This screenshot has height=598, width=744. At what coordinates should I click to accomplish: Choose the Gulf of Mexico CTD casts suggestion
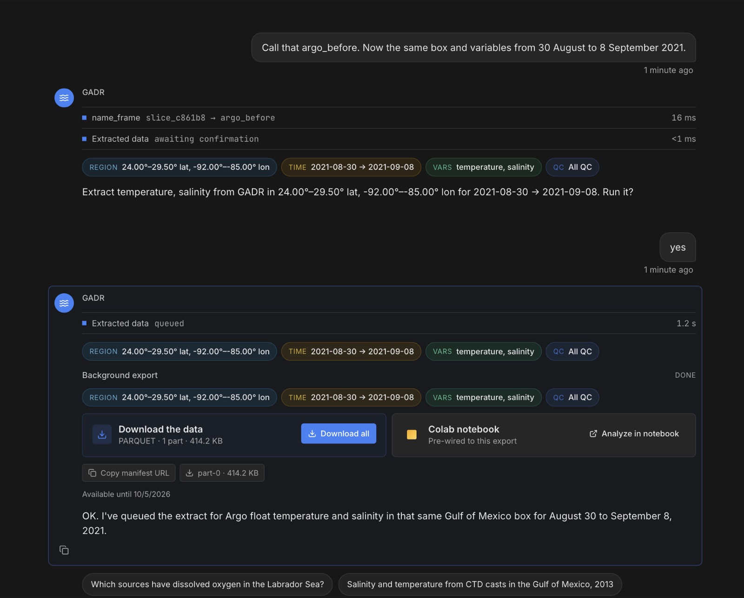[480, 585]
